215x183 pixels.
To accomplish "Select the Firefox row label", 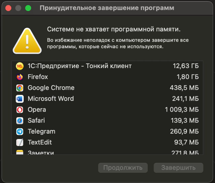I will (x=38, y=77).
